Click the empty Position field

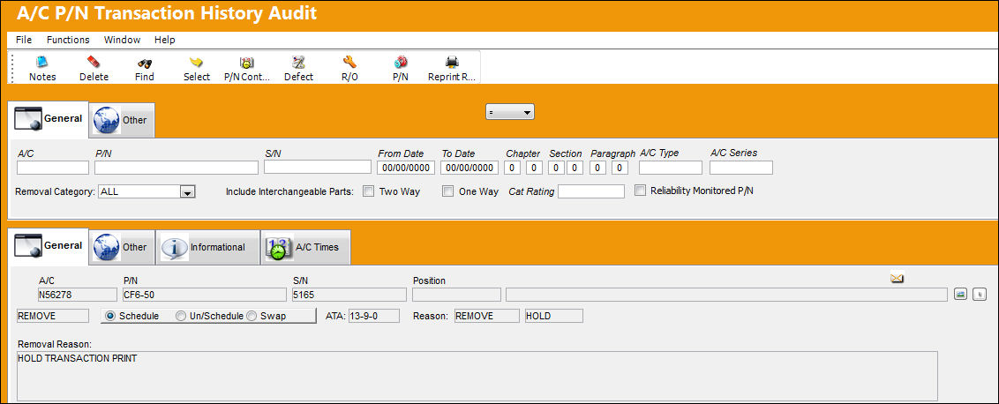click(456, 295)
